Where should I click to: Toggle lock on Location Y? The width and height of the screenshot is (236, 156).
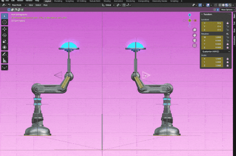[228, 26]
